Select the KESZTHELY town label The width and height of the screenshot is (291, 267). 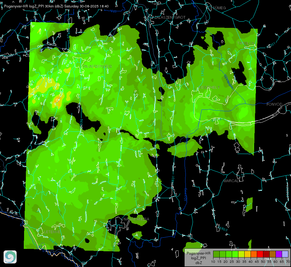click(x=209, y=87)
